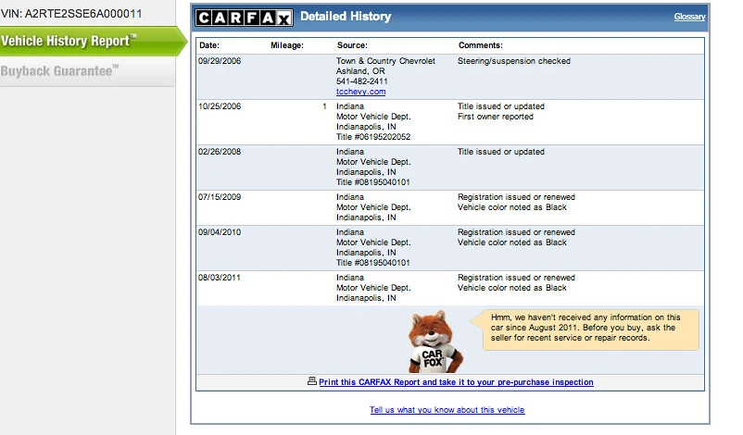Click 'Registration issued or renewed' in 08/03/2011 row
Viewport: 743px width, 435px height.
click(516, 278)
